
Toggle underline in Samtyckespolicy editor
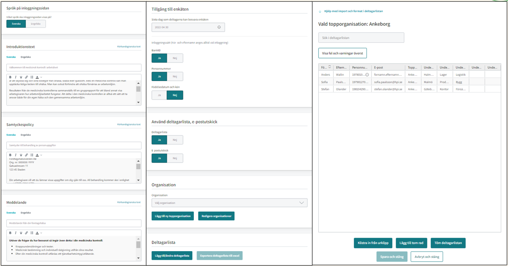pos(21,155)
